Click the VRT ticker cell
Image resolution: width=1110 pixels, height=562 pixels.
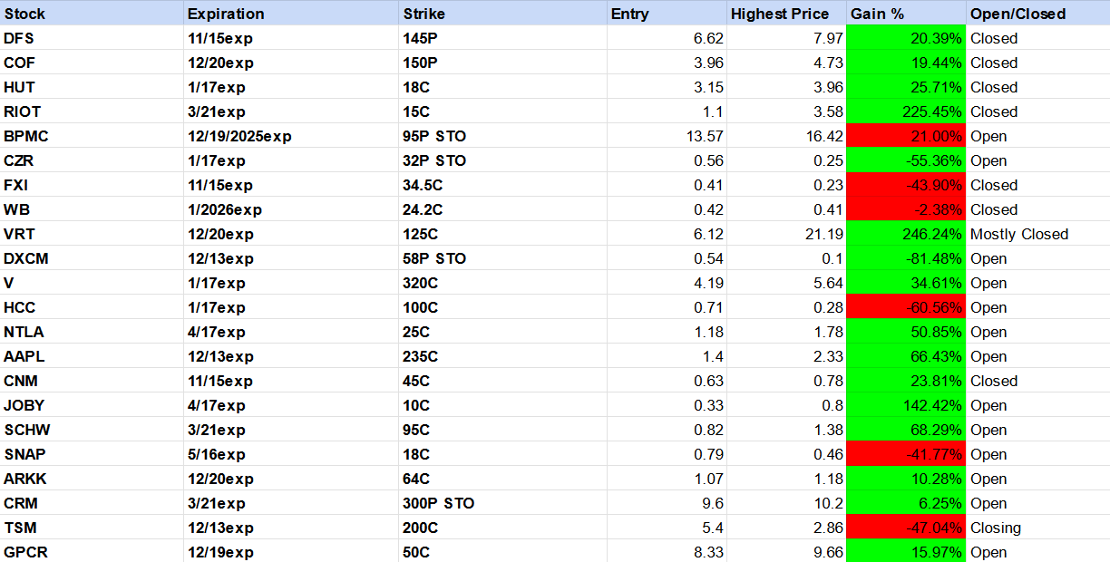(92, 234)
